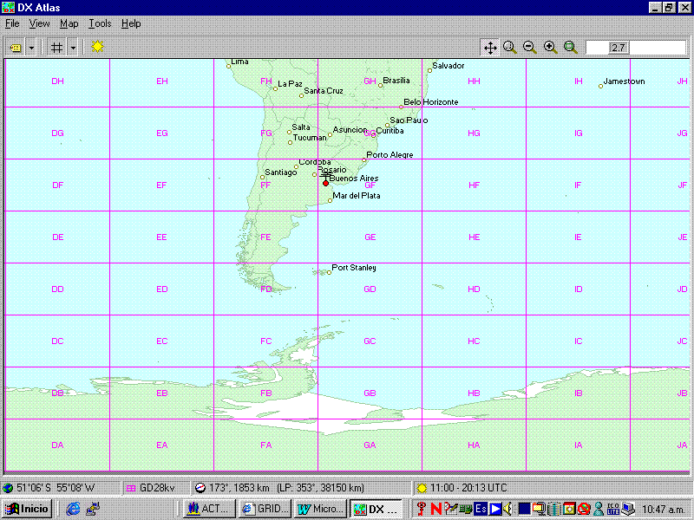Viewport: 694px width, 520px height.
Task: Select the Zoom to Rectangle tool
Action: coord(571,48)
